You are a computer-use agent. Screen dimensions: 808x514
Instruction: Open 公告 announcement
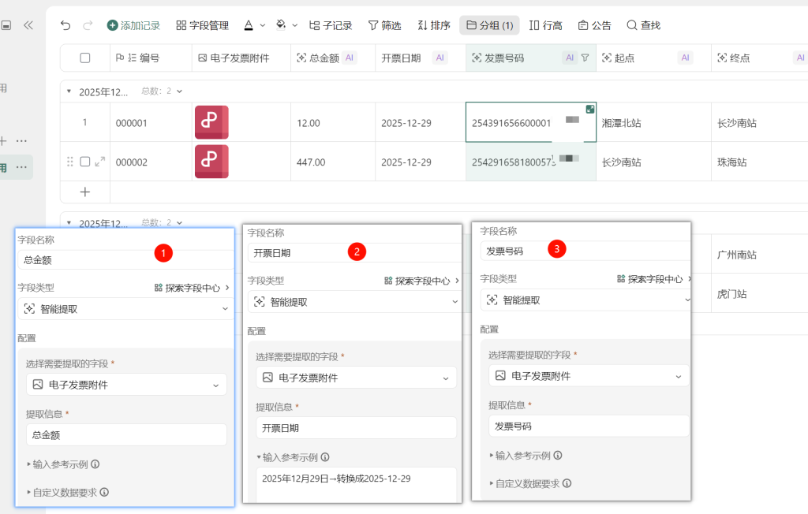595,25
